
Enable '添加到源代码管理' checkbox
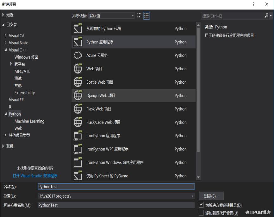(x=201, y=213)
